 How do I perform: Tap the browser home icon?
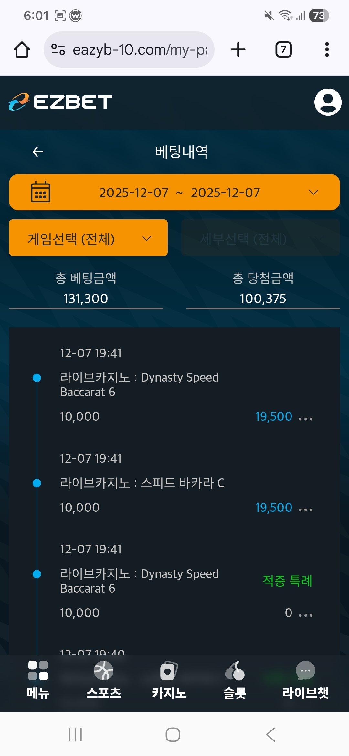pos(22,50)
